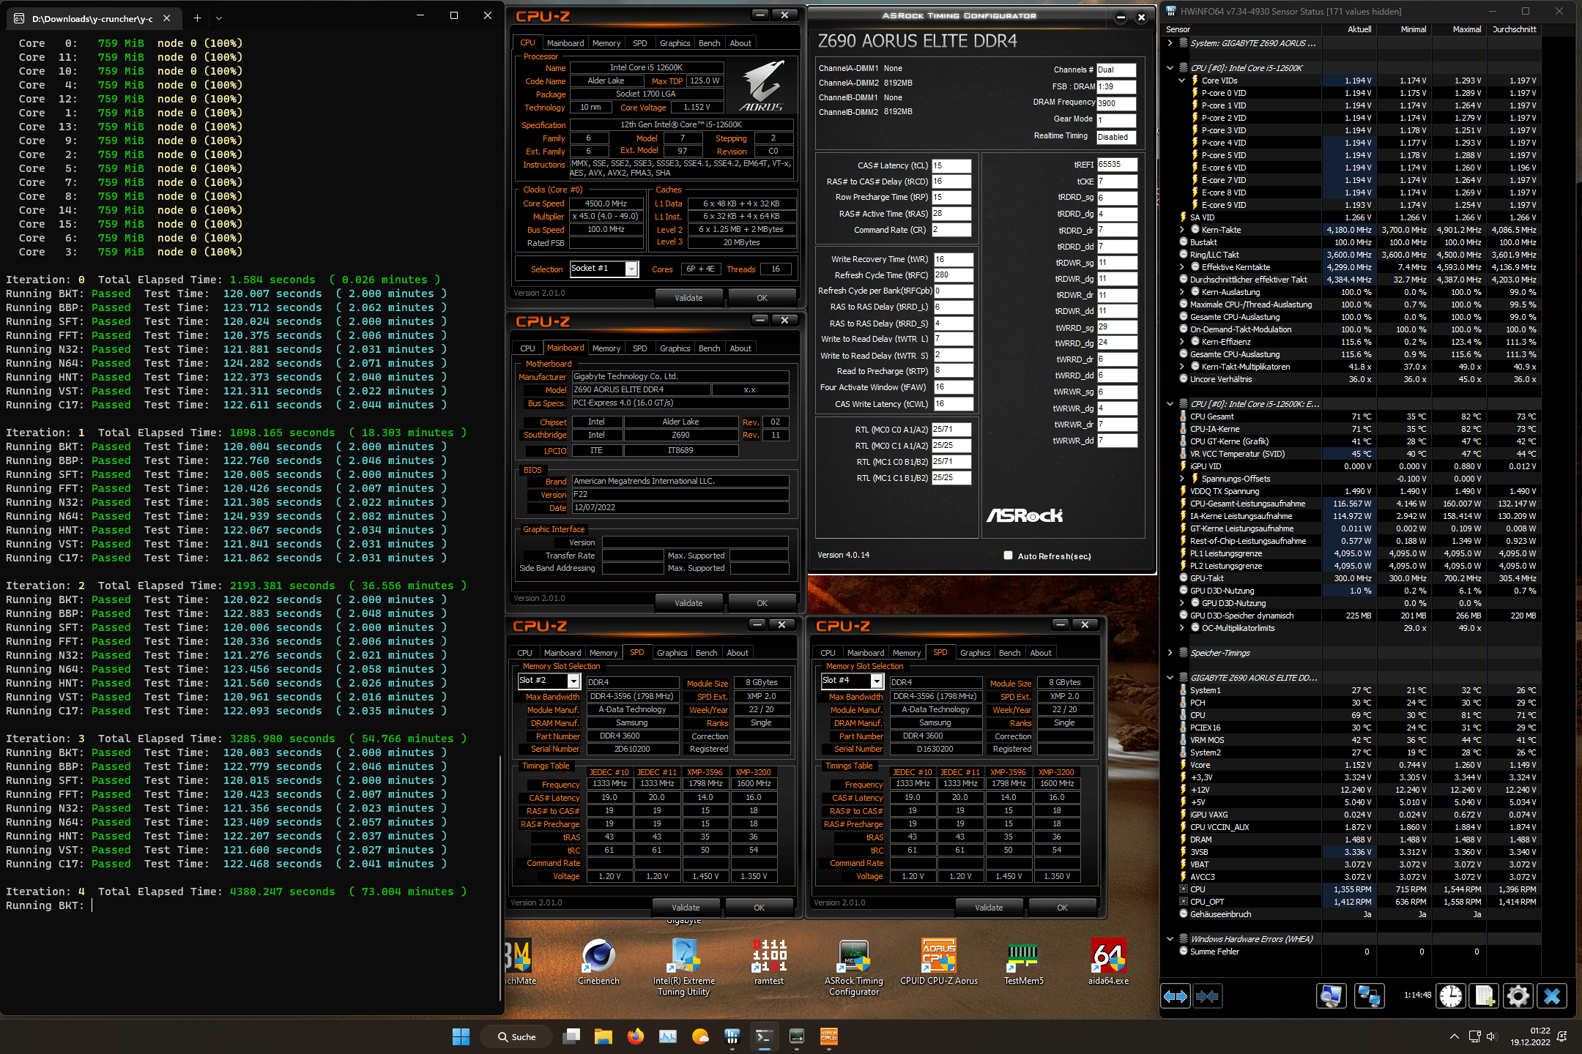The width and height of the screenshot is (1582, 1054).
Task: Open HWiNFO network remote monitors icon
Action: coord(1368,996)
